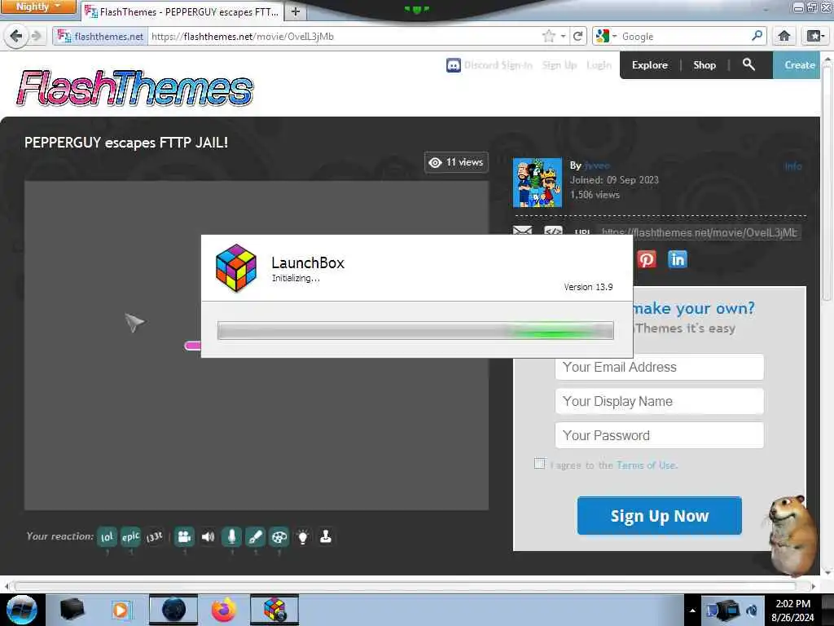
Task: Open the Explore menu
Action: pyautogui.click(x=649, y=65)
